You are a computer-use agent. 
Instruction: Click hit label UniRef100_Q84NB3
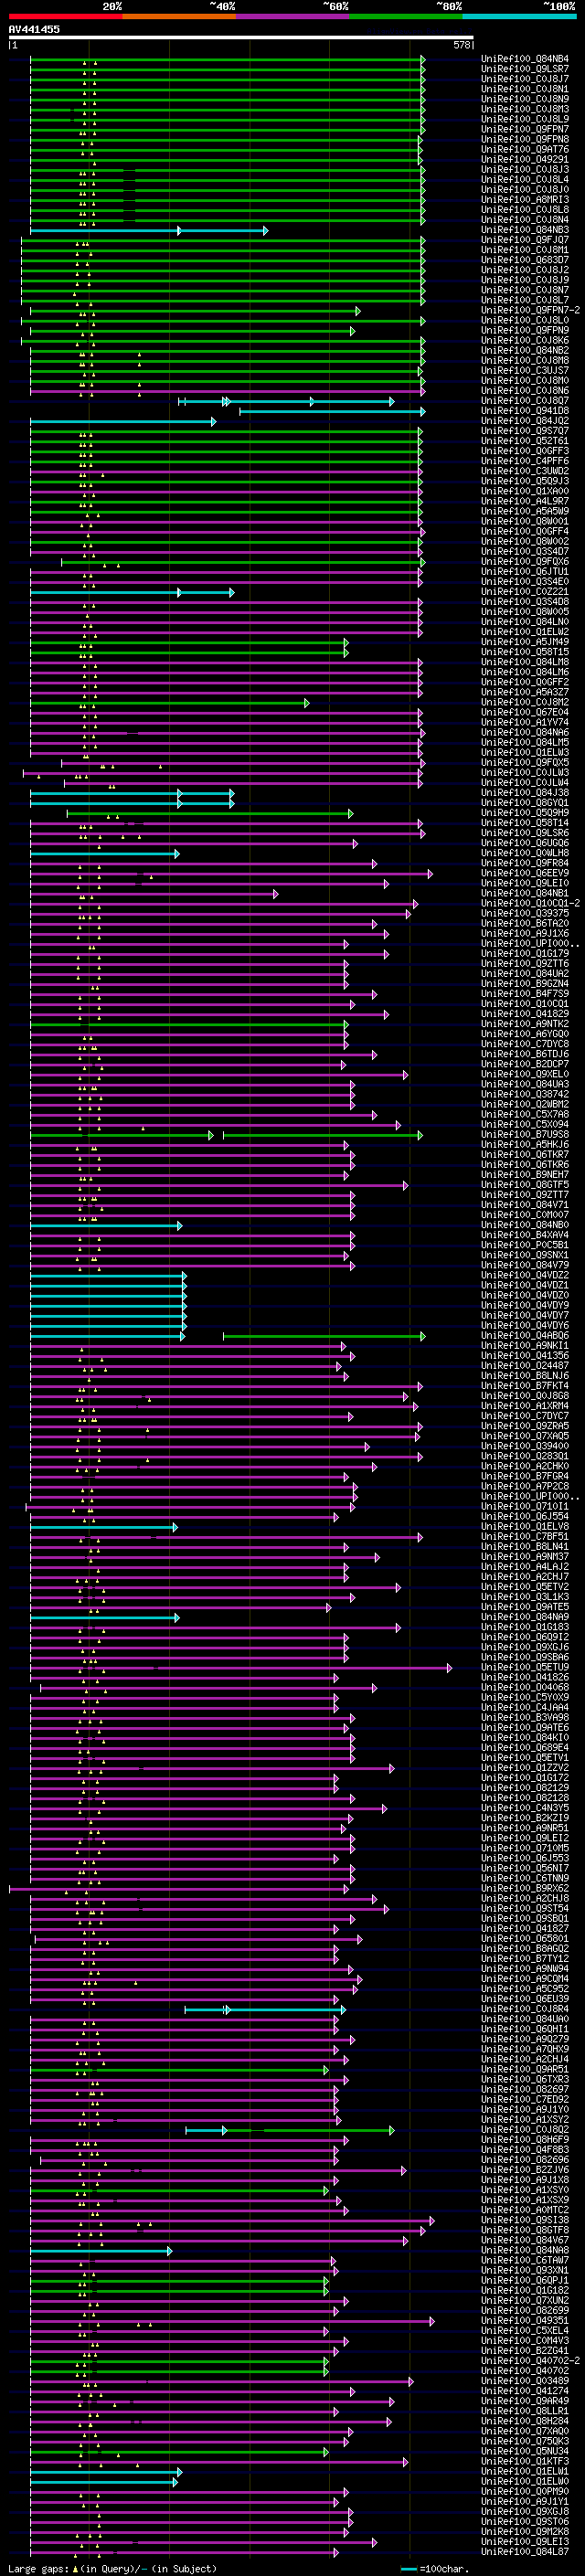click(x=525, y=230)
